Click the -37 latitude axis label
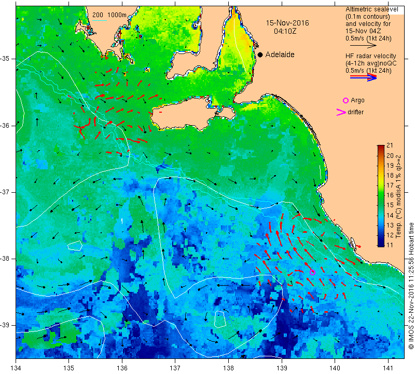The width and height of the screenshot is (415, 374). point(6,192)
